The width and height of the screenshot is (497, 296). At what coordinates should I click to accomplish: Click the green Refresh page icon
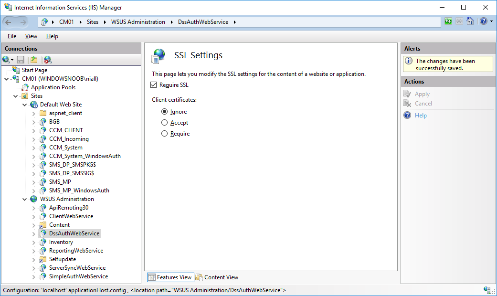(x=448, y=21)
